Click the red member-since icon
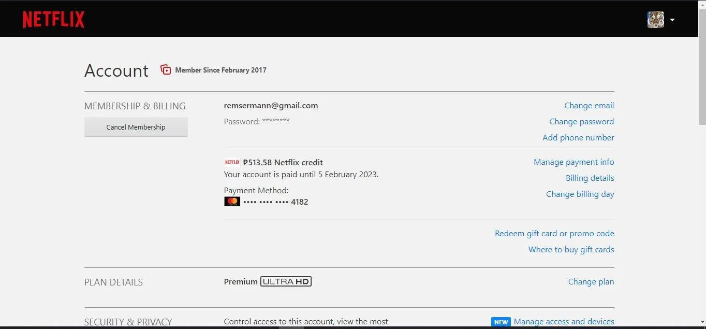The width and height of the screenshot is (706, 329). coord(166,69)
